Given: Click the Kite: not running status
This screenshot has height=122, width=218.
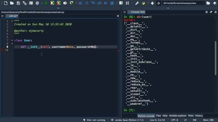Looking at the screenshot, I should click(94, 120).
